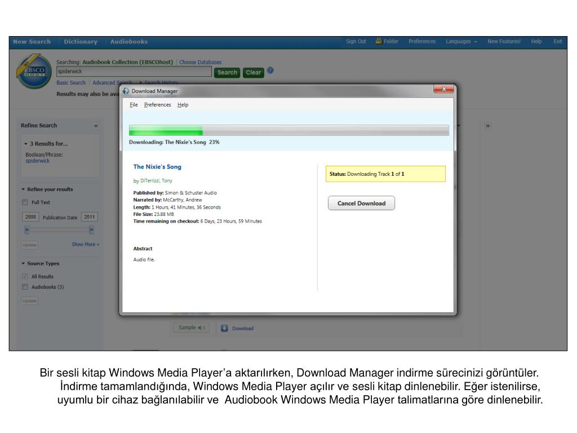The width and height of the screenshot is (577, 433).
Task: Toggle the Full Text checkbox
Action: (x=25, y=202)
